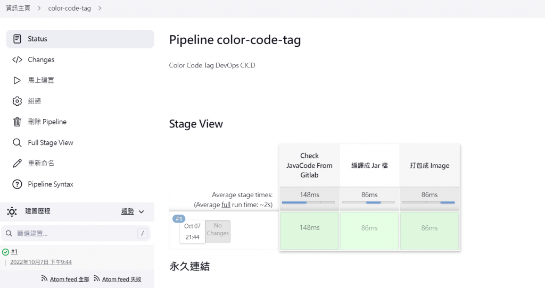The height and width of the screenshot is (289, 545).
Task: Click the average time bar under Check JavaCode
Action: (x=309, y=202)
